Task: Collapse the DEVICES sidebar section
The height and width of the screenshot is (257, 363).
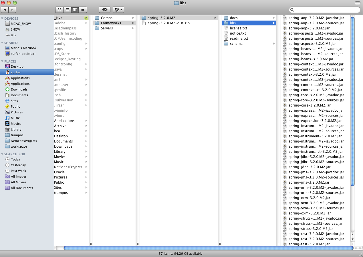Action: (x=2, y=19)
